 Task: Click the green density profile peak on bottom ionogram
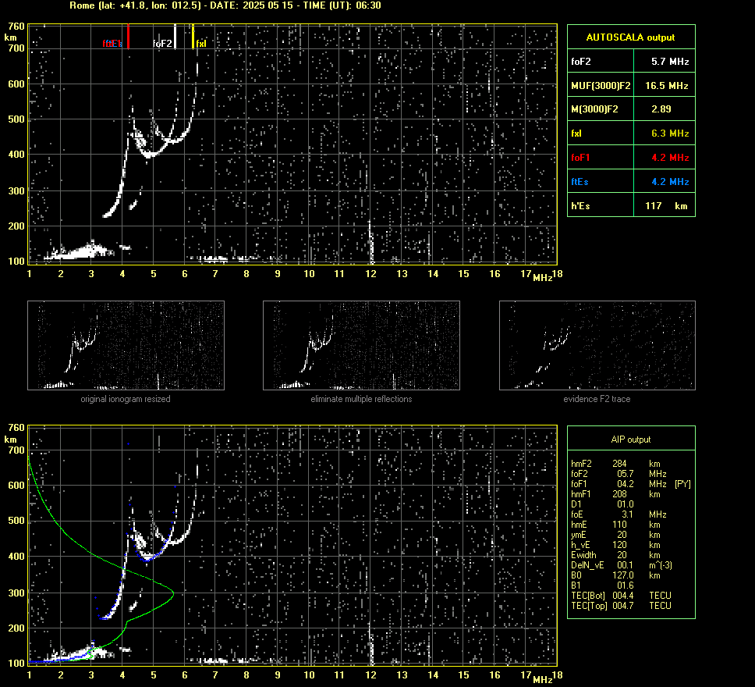(172, 593)
